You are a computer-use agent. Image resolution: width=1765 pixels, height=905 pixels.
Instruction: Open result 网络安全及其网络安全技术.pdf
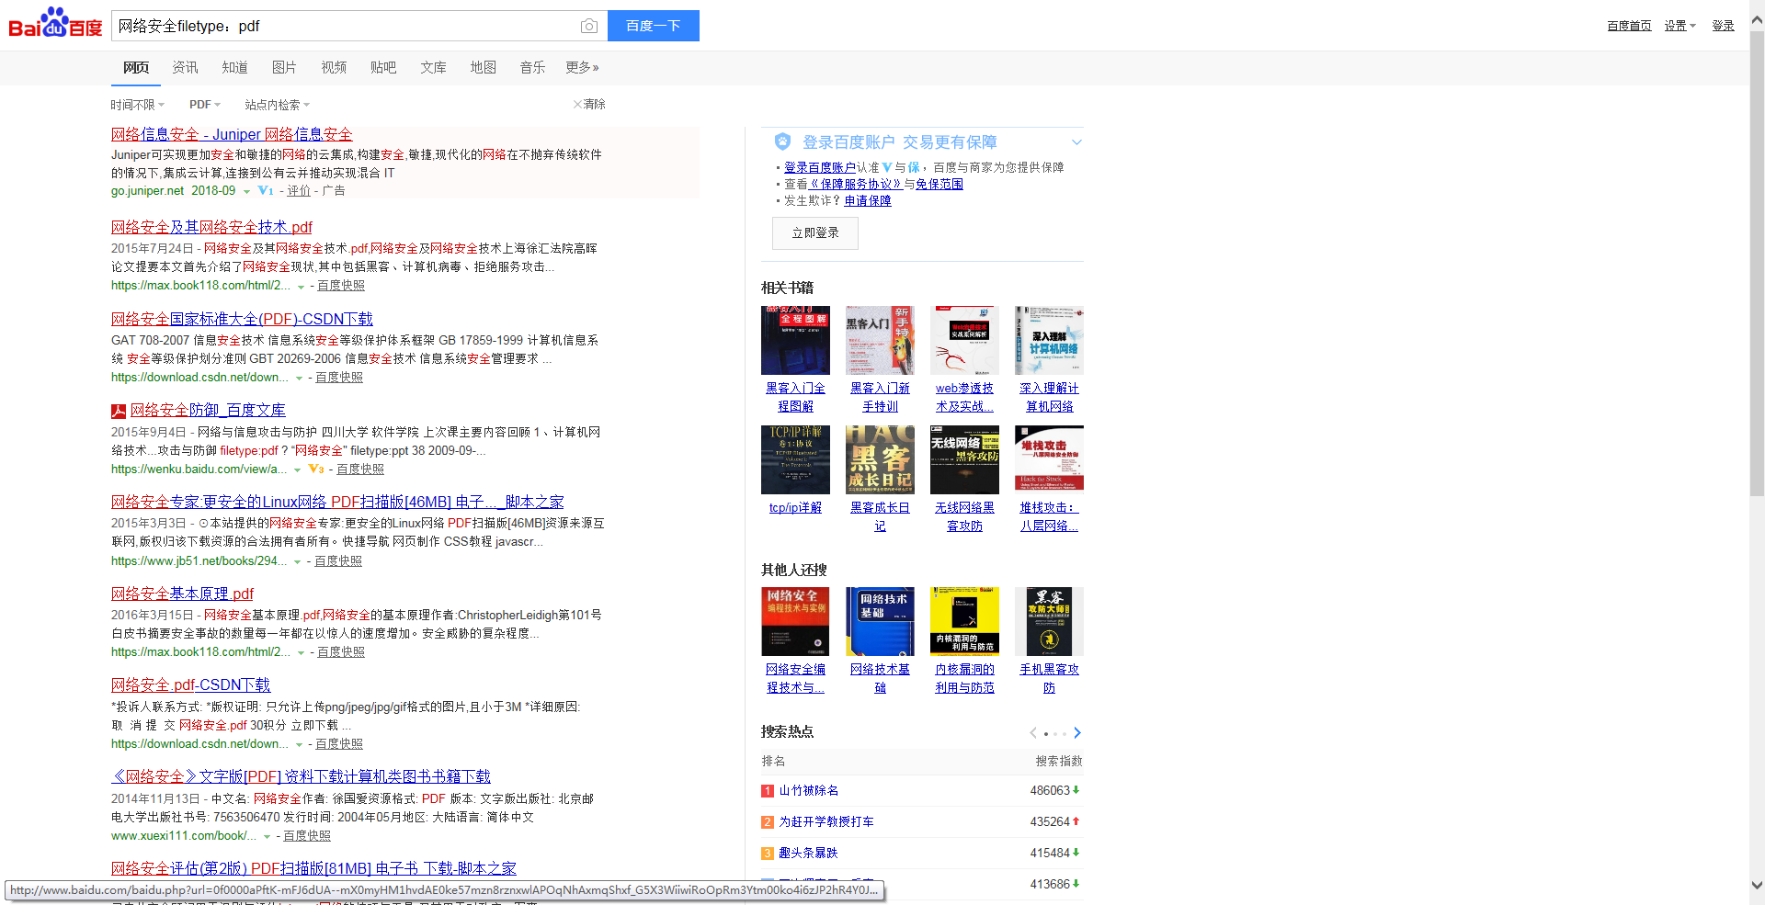pos(211,227)
